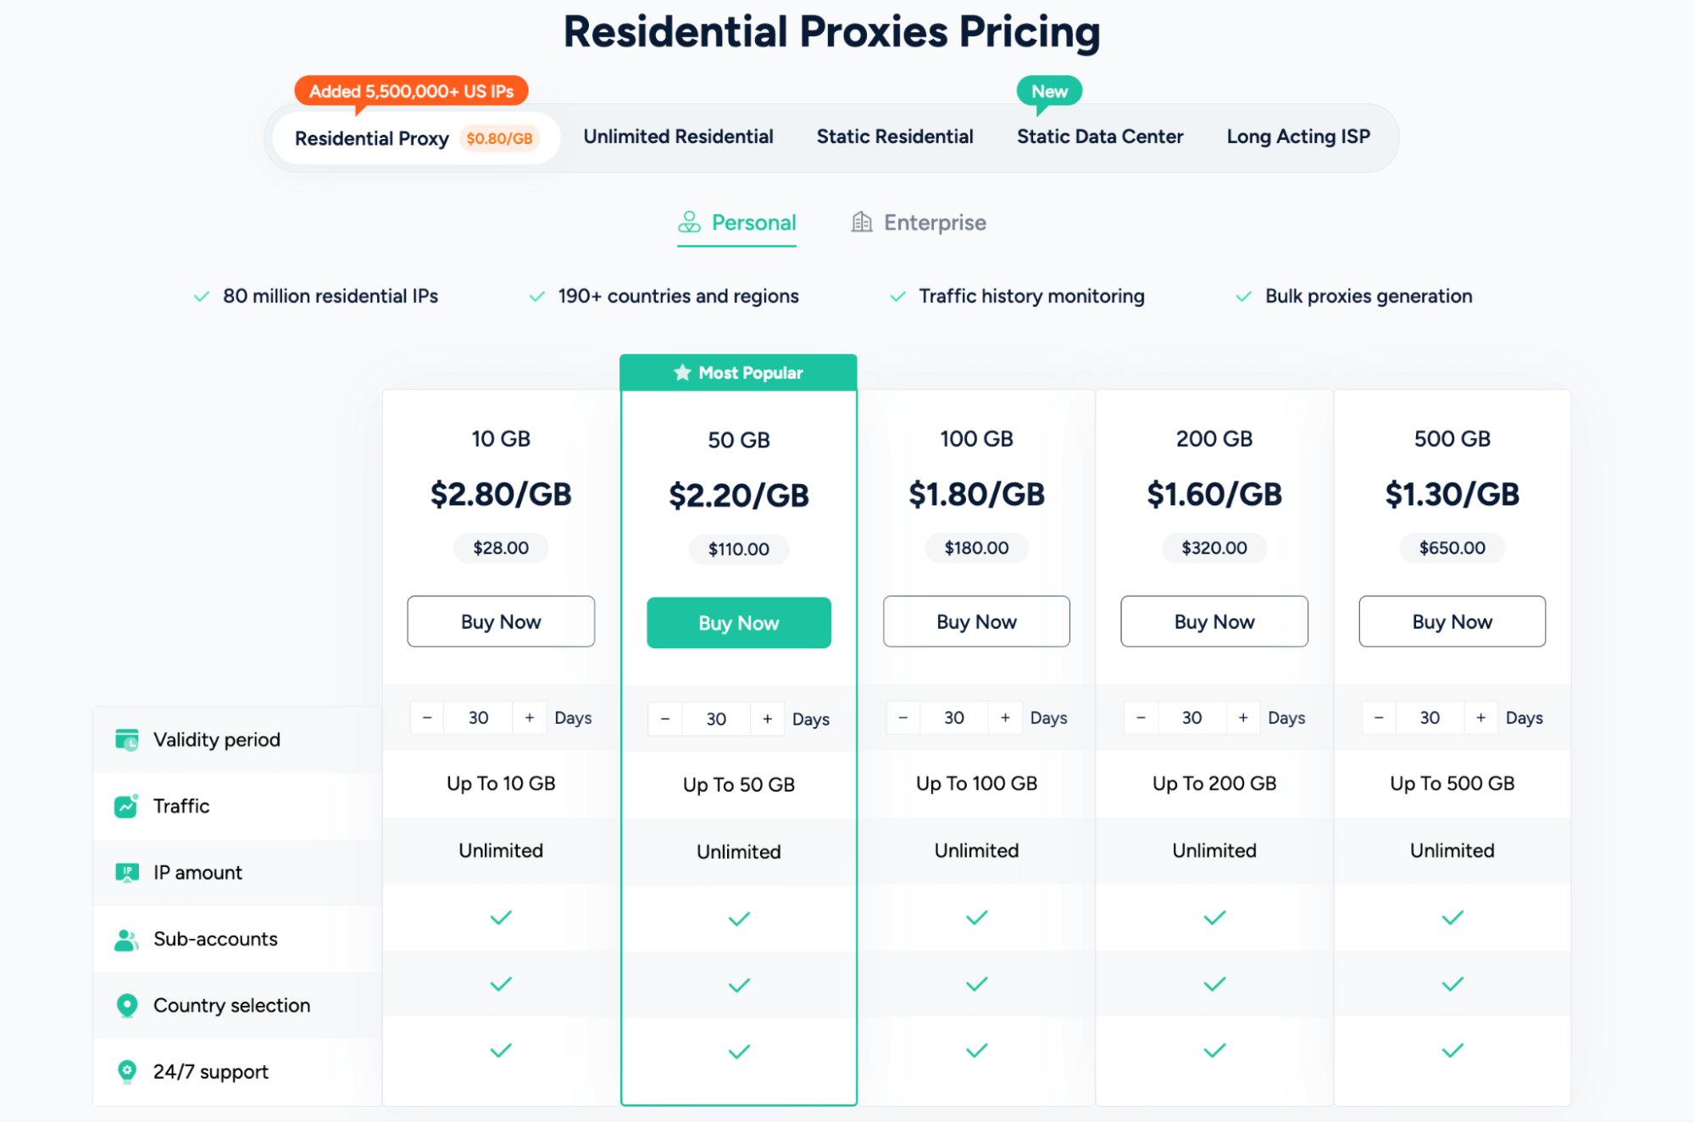The width and height of the screenshot is (1694, 1122).
Task: Select the Static Residential tab
Action: click(894, 136)
